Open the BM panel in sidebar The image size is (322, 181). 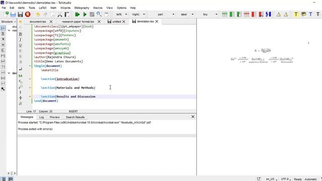[x=3, y=78]
